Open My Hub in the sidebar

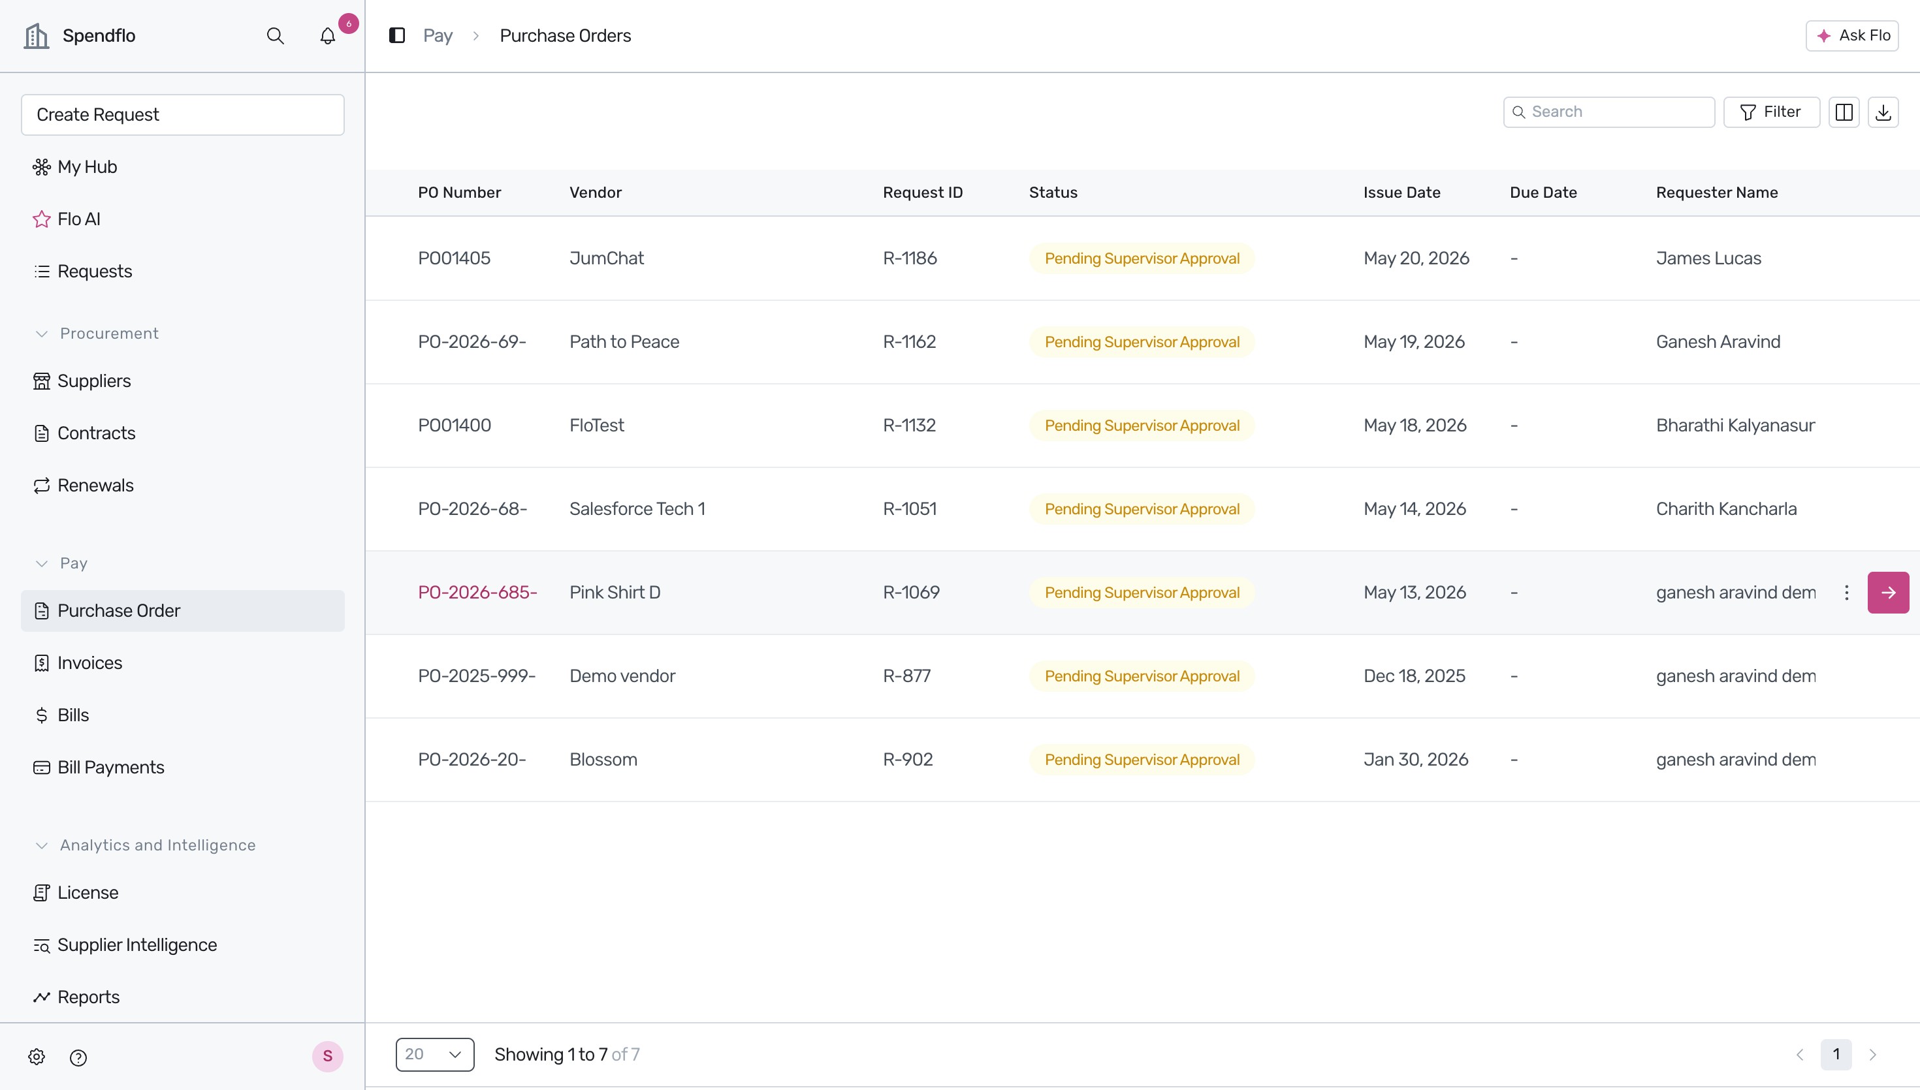[183, 167]
